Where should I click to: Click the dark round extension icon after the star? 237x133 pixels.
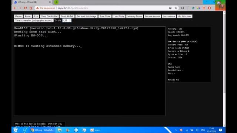(183, 8)
